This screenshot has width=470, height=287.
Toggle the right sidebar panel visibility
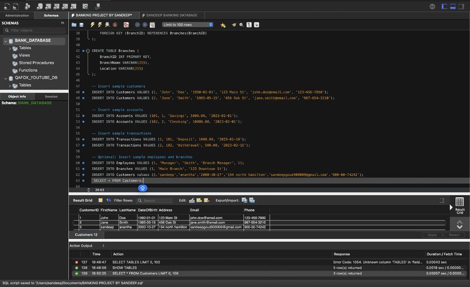[462, 6]
